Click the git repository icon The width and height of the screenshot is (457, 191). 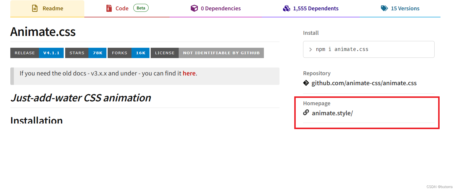[x=306, y=83]
